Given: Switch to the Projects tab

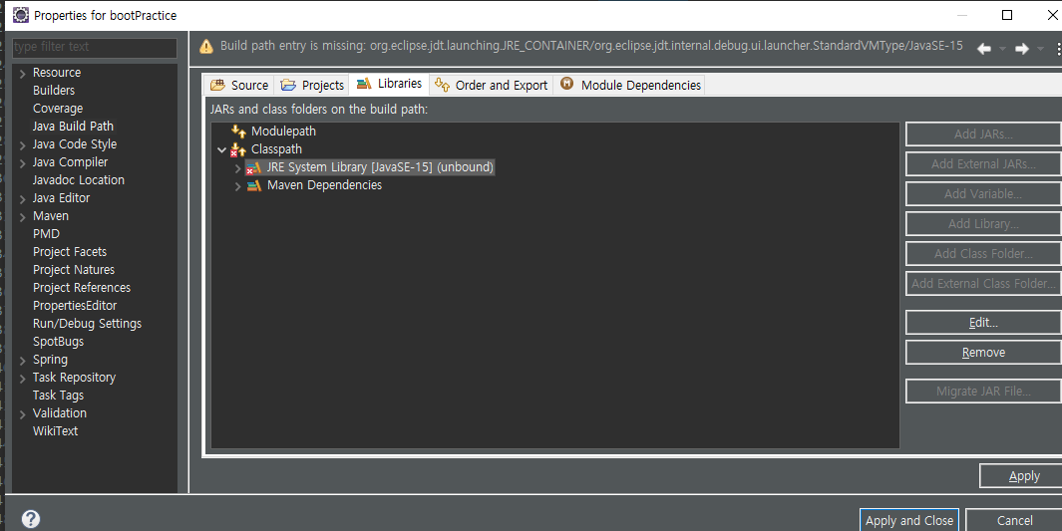Looking at the screenshot, I should pyautogui.click(x=313, y=85).
